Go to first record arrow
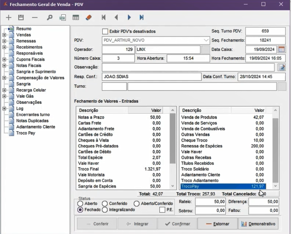 coord(104,18)
